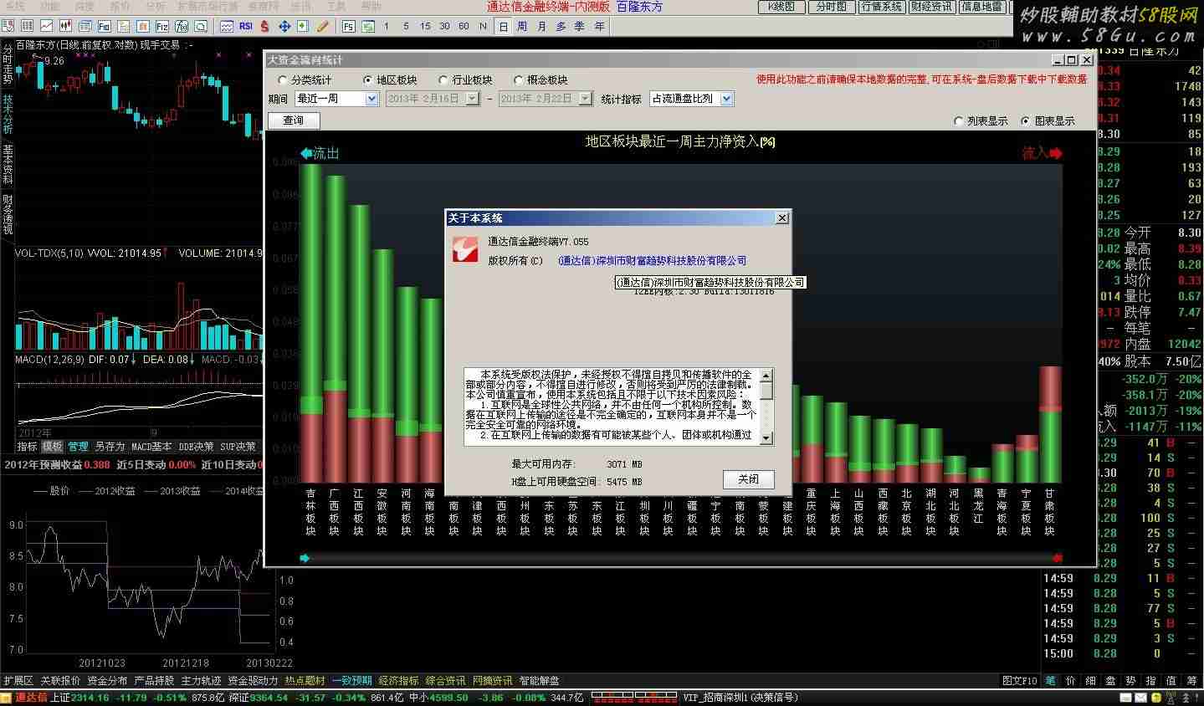
Task: Click the left-pointing 流出 arrow icon
Action: pyautogui.click(x=306, y=153)
